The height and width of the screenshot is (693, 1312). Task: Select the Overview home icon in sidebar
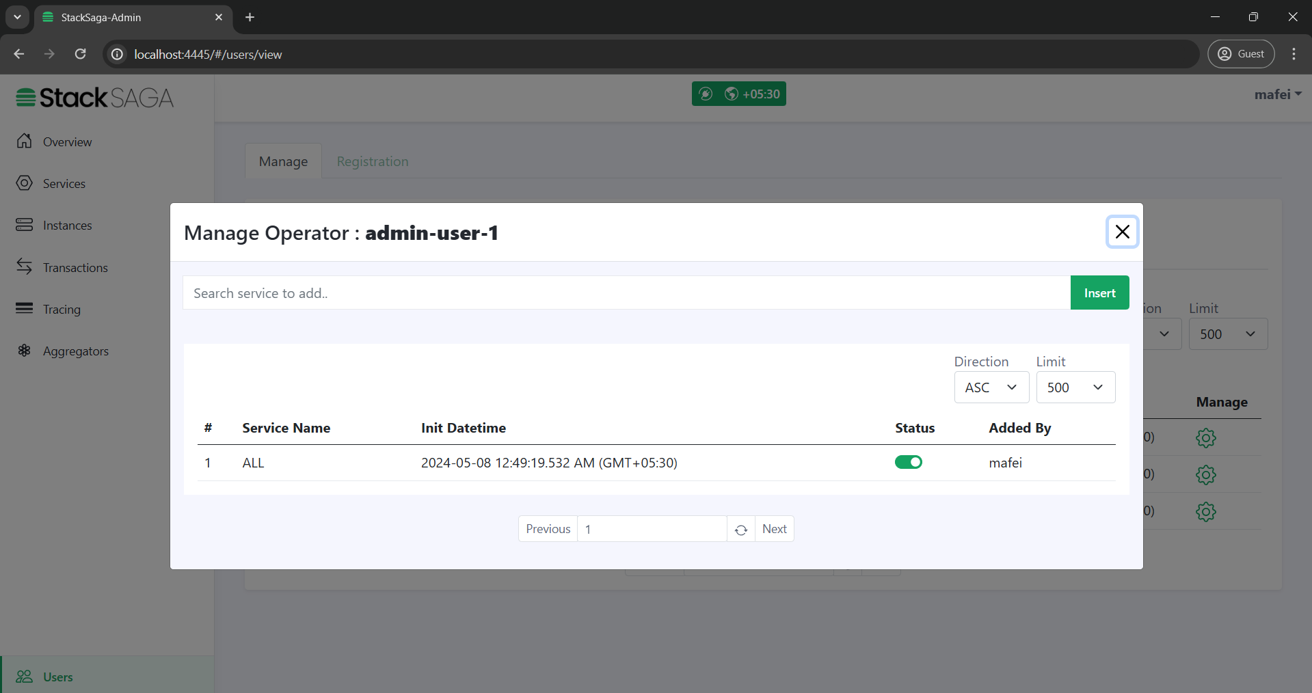[25, 141]
